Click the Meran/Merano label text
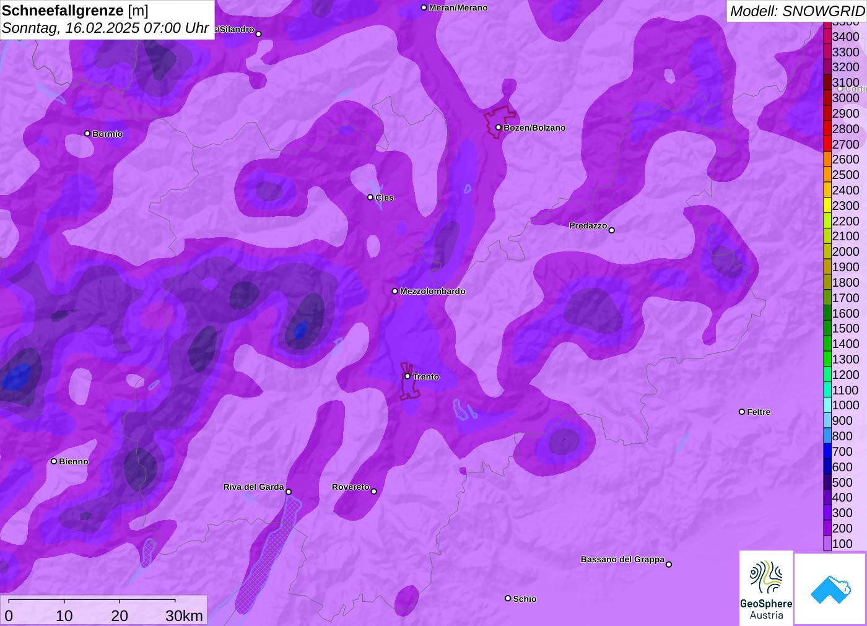The height and width of the screenshot is (626, 867). click(x=458, y=7)
